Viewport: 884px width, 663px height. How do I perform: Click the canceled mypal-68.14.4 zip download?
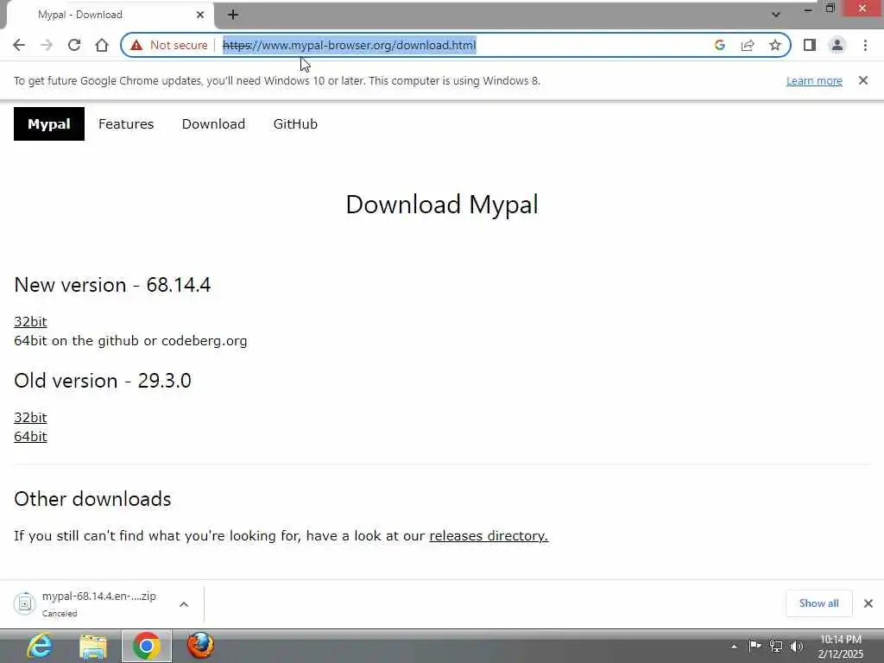pos(90,603)
